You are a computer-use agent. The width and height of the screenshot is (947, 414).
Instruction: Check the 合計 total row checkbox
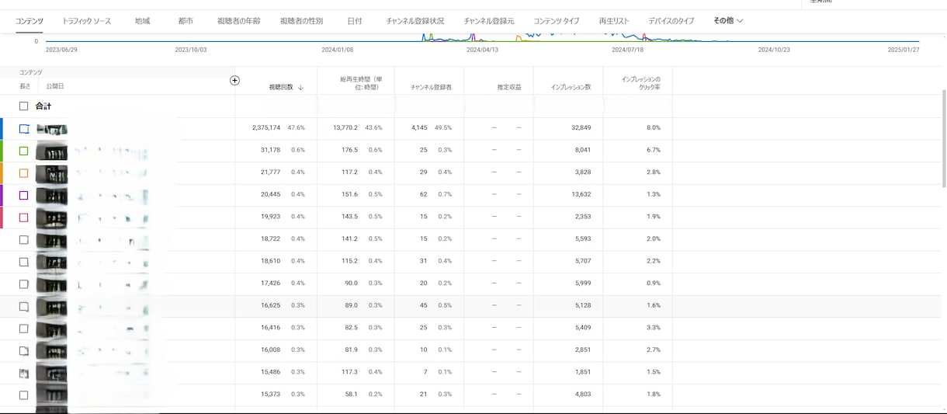tap(23, 106)
